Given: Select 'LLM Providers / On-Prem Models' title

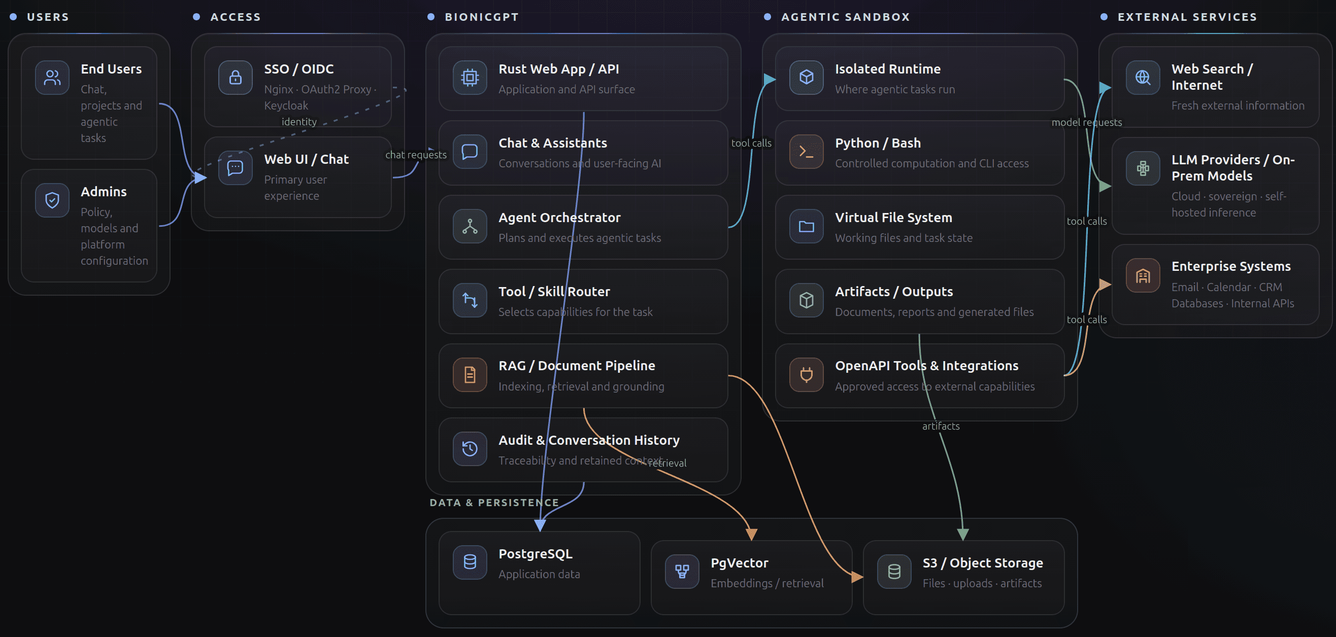Looking at the screenshot, I should pos(1233,168).
